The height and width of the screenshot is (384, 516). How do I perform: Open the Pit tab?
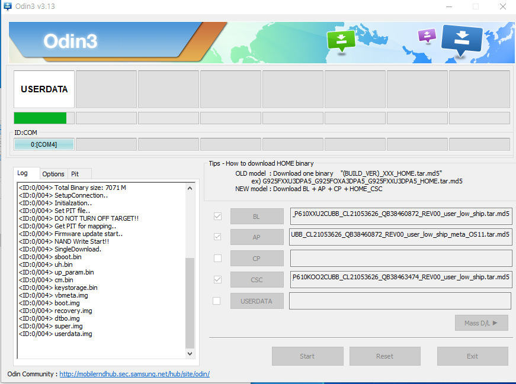75,174
